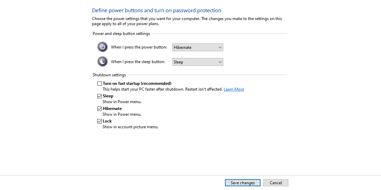
Task: Open the power button action dropdown
Action: pos(197,47)
